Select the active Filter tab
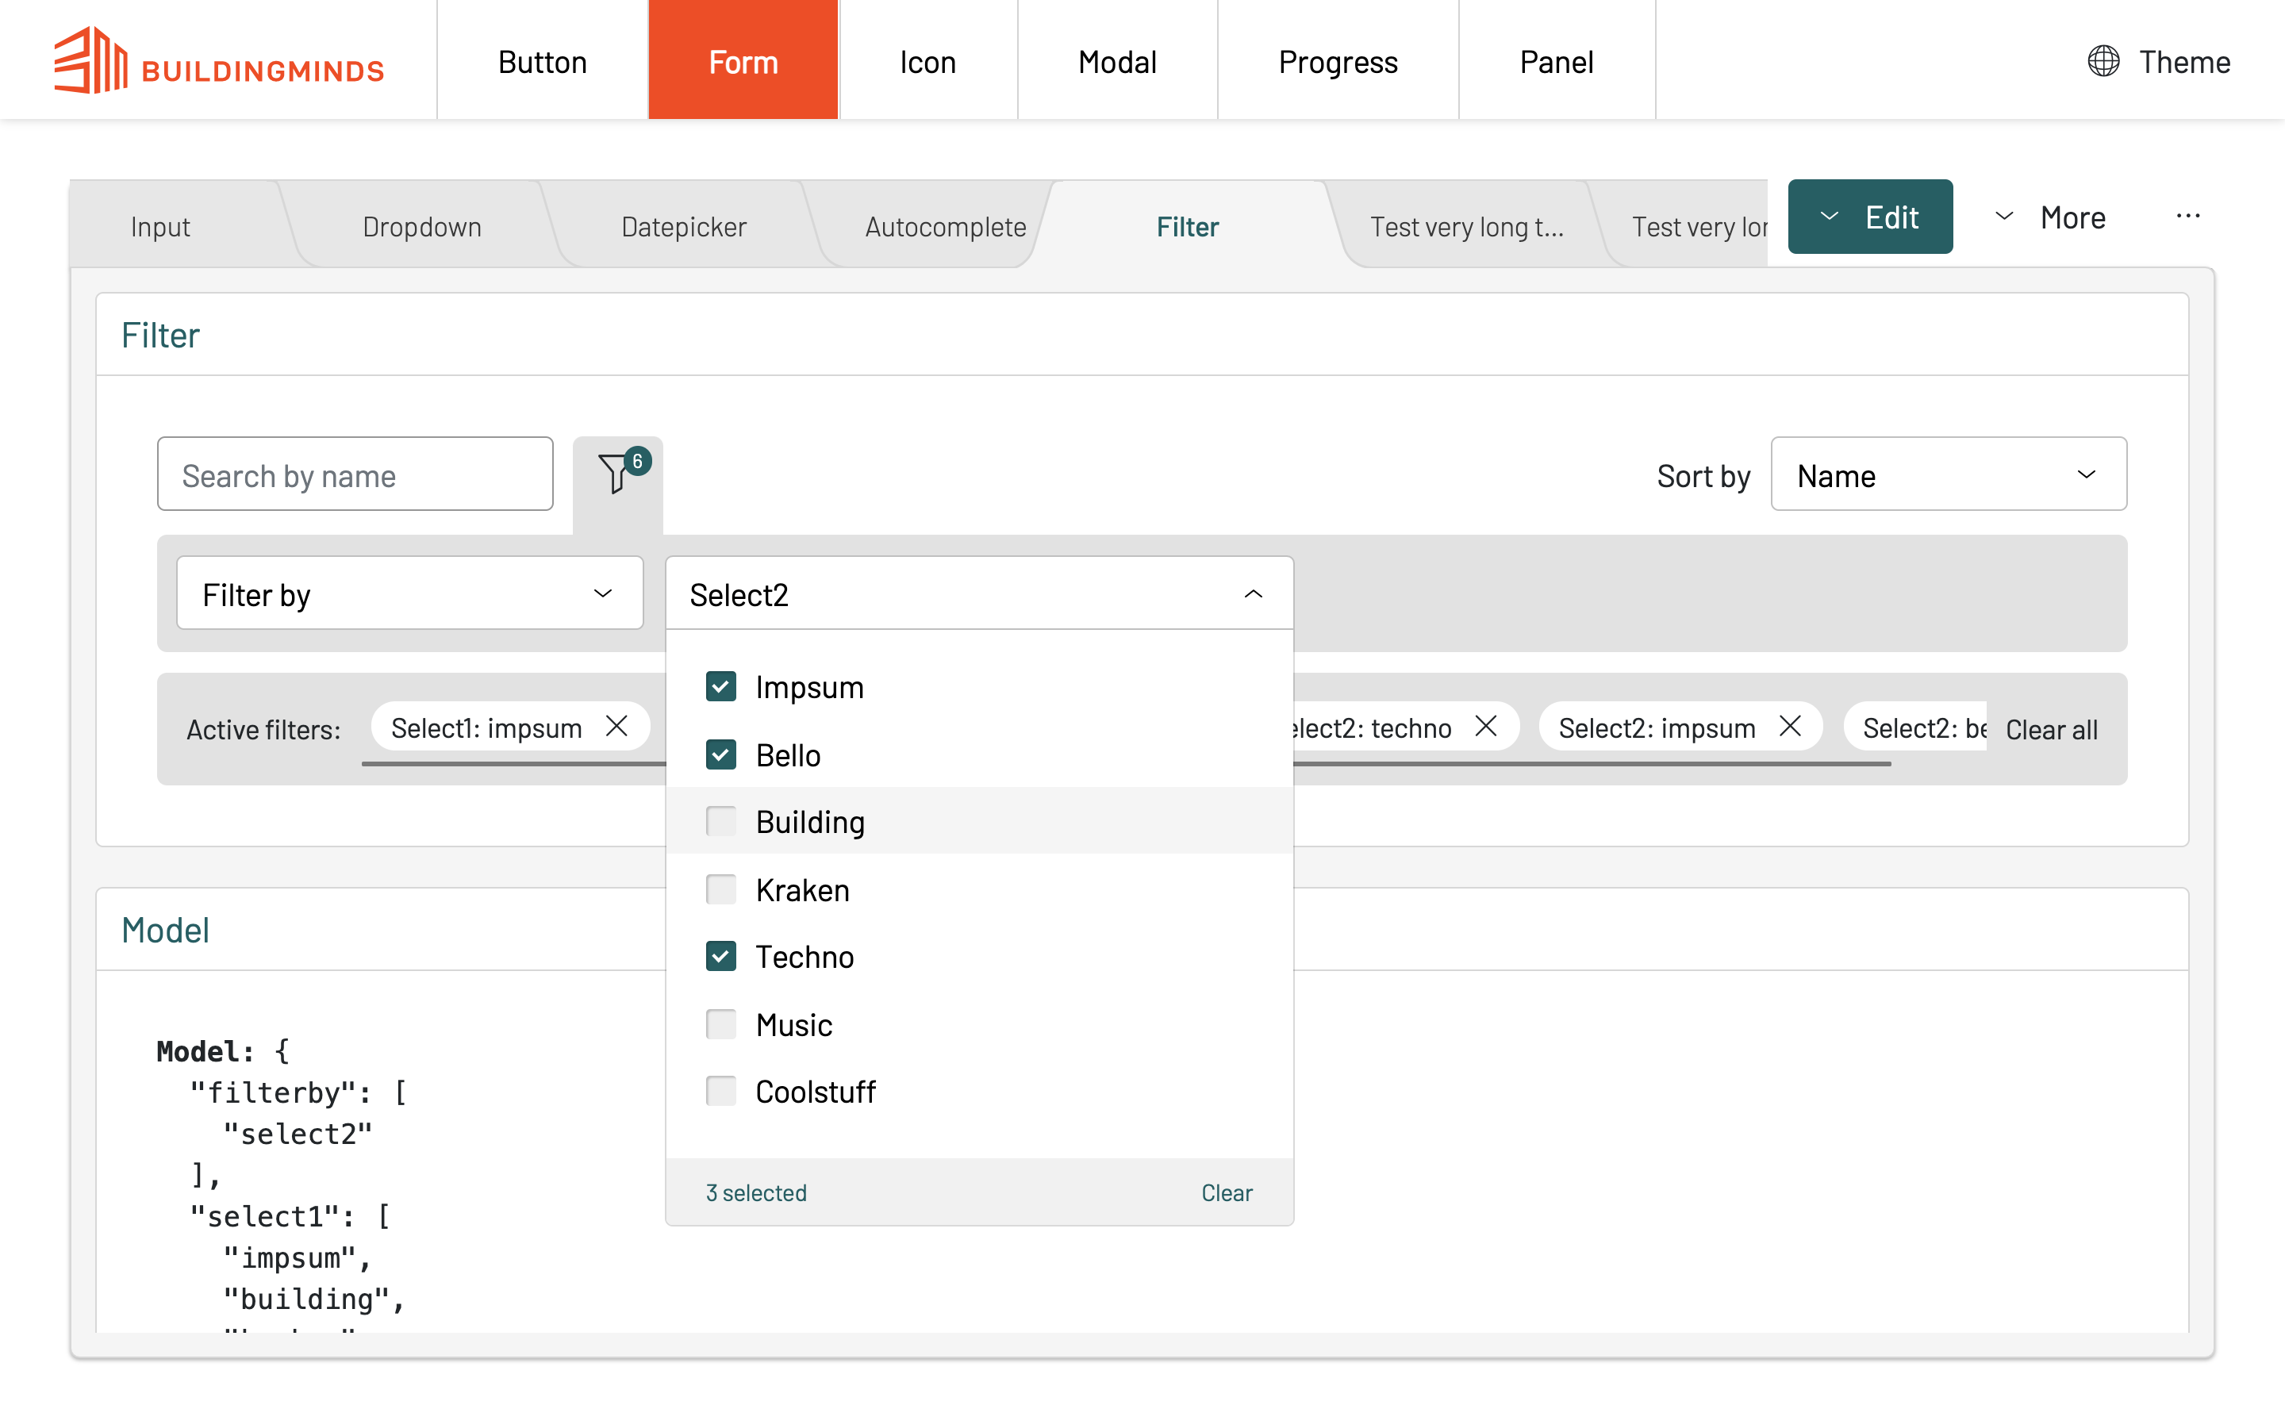 coord(1188,226)
